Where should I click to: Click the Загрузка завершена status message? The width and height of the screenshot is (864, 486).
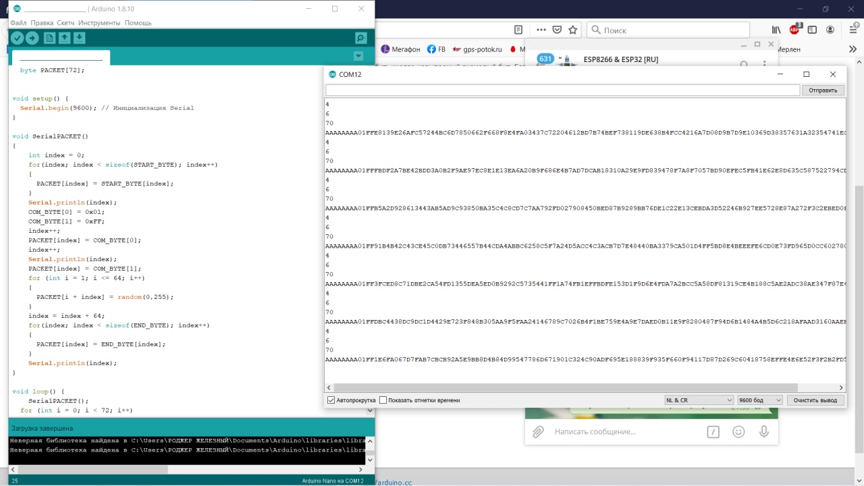click(43, 429)
